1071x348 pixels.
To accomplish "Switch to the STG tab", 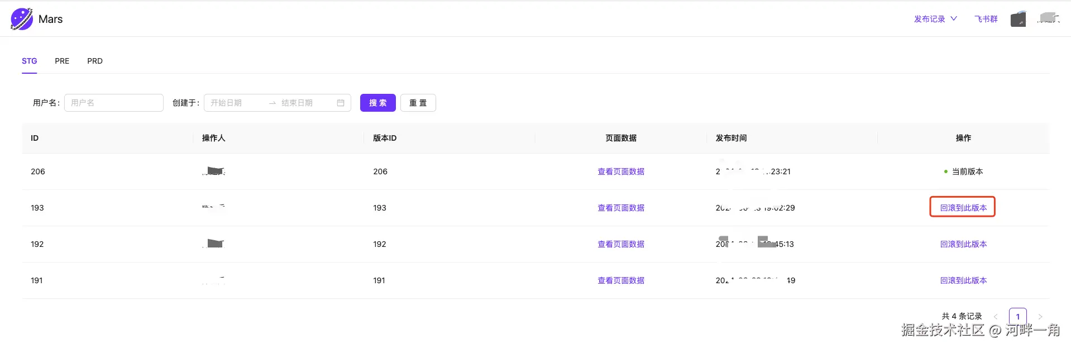I will [x=30, y=61].
